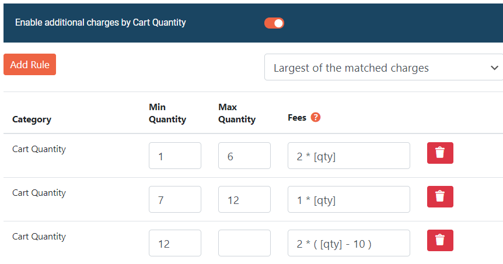503x264 pixels.
Task: Focus the fee field with 2 * [qty]
Action: 349,156
